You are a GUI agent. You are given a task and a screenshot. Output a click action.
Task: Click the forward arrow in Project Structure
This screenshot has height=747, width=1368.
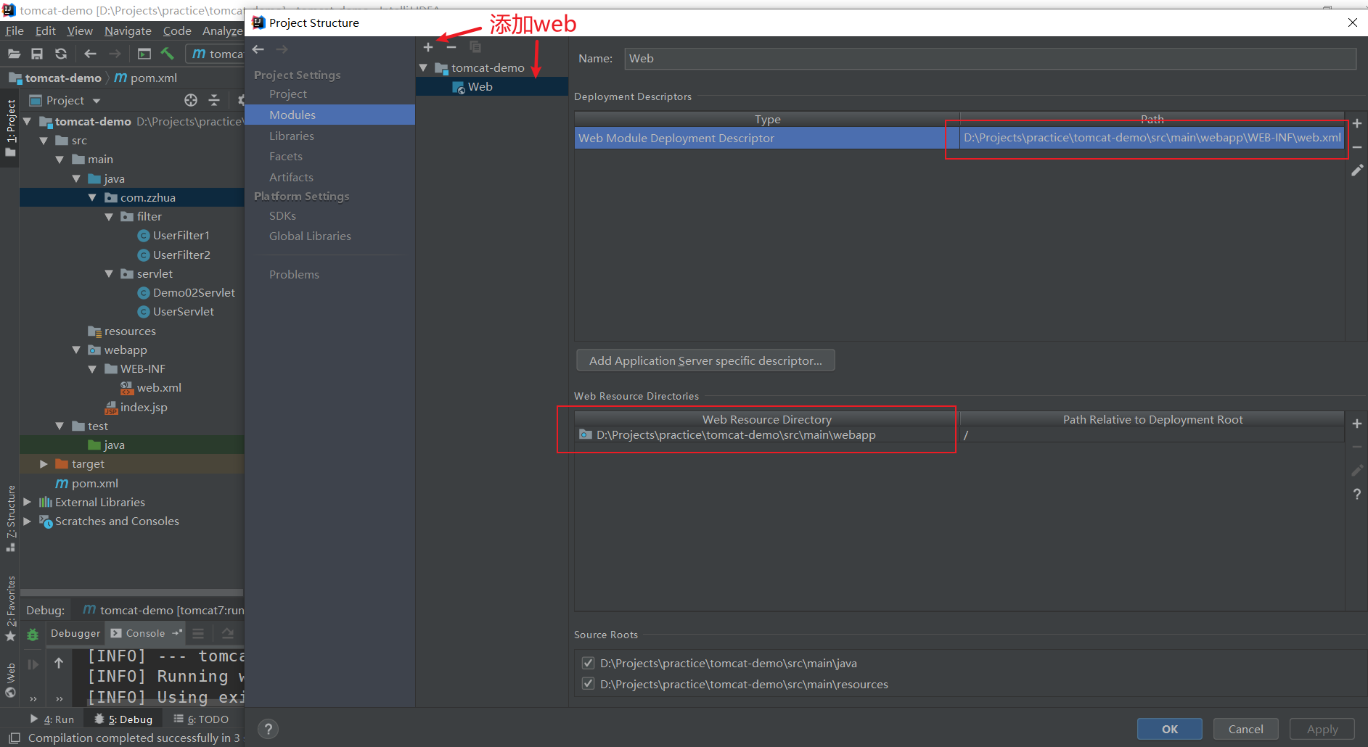282,49
